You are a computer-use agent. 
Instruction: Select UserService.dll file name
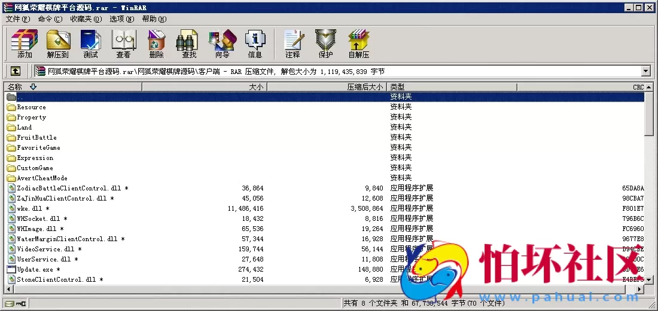tap(47, 259)
